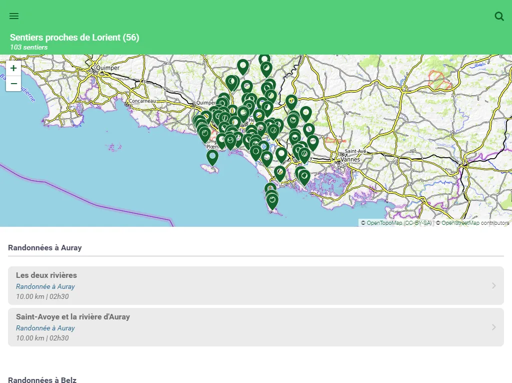Click 'Randonnée à Auray' under Les deux rivières
512x383 pixels.
click(x=45, y=286)
